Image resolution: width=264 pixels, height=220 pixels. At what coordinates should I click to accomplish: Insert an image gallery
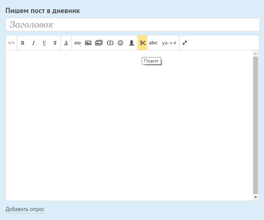click(99, 43)
